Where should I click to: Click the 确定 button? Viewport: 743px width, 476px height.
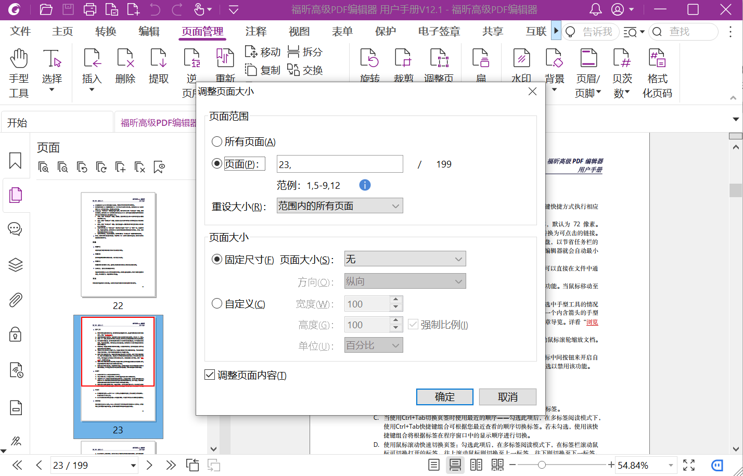[445, 397]
